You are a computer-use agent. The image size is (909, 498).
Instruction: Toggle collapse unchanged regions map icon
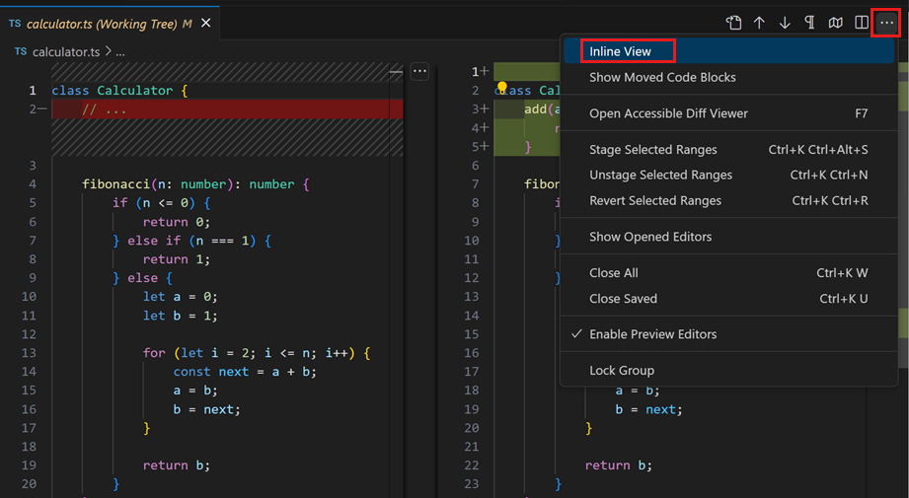pyautogui.click(x=836, y=23)
